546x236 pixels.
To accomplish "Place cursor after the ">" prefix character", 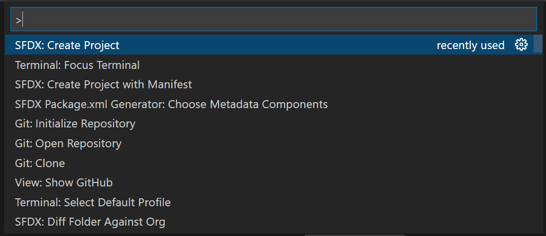I will click(22, 21).
